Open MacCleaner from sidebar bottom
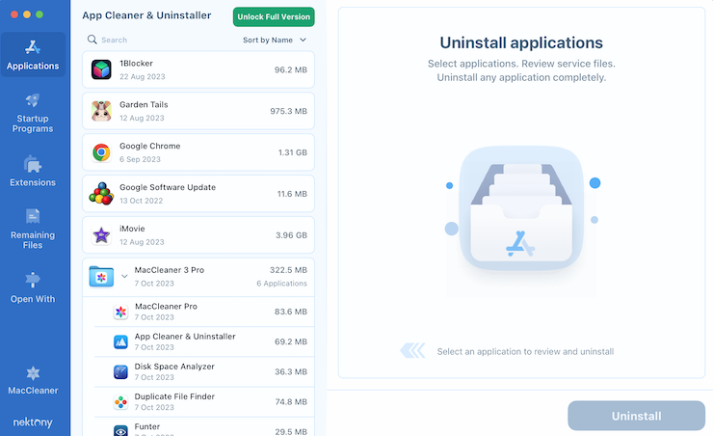This screenshot has height=436, width=713. click(x=33, y=380)
